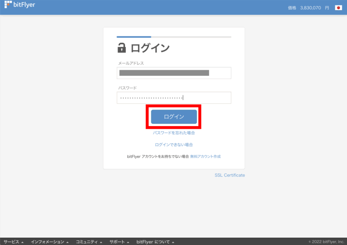Open the パスワードを忘れた場合 link
The image size is (347, 245).
173,133
